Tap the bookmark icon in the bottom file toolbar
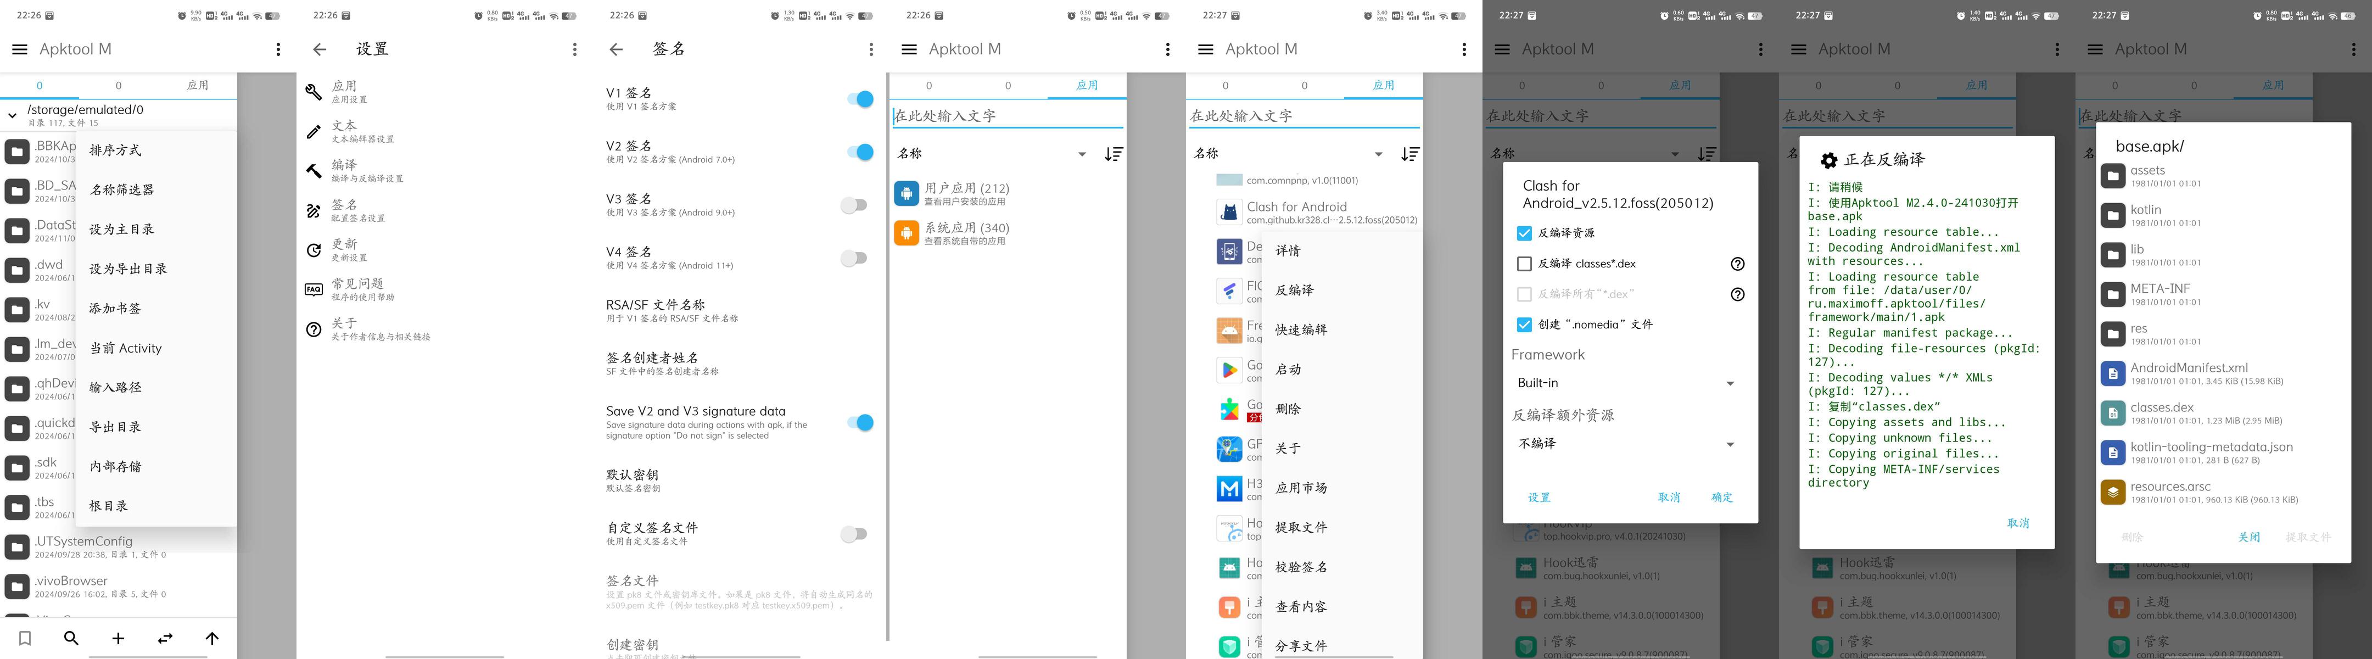 25,638
